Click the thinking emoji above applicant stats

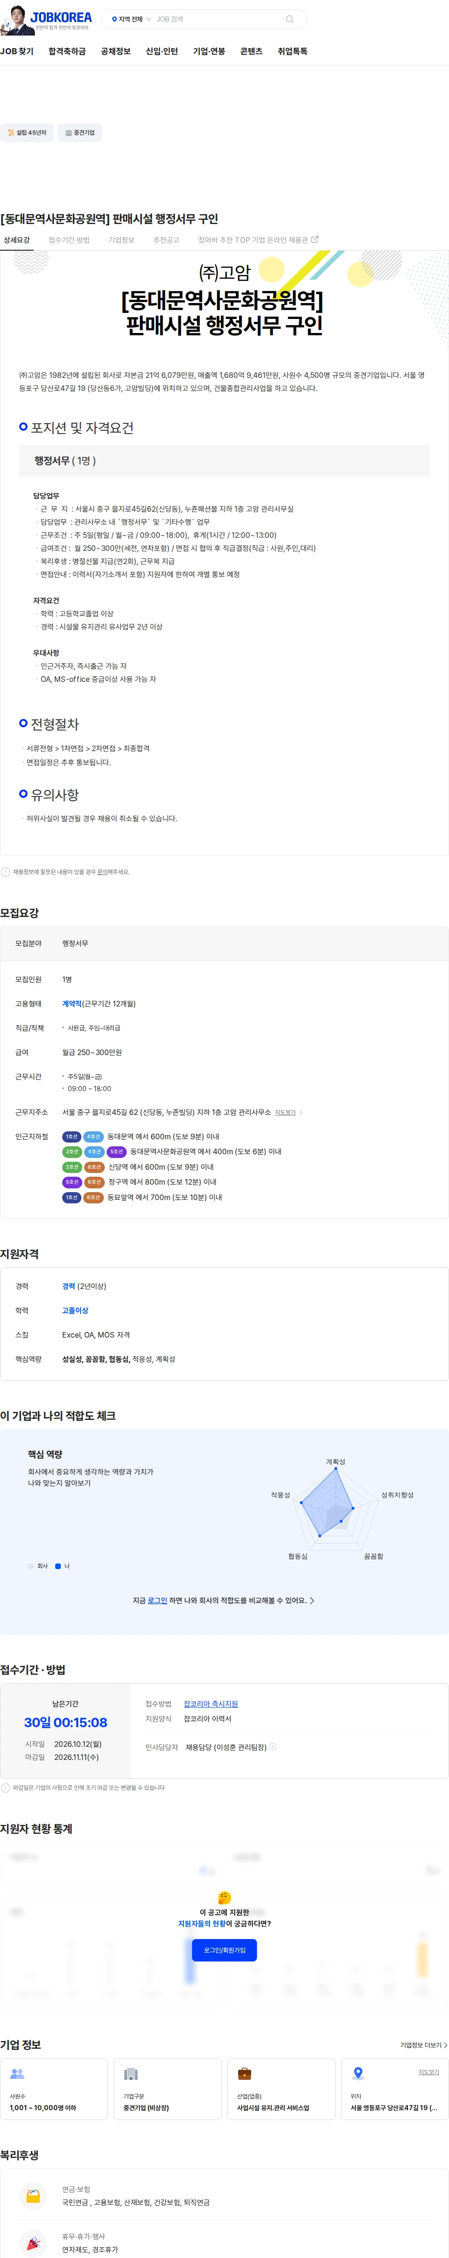click(x=224, y=1898)
